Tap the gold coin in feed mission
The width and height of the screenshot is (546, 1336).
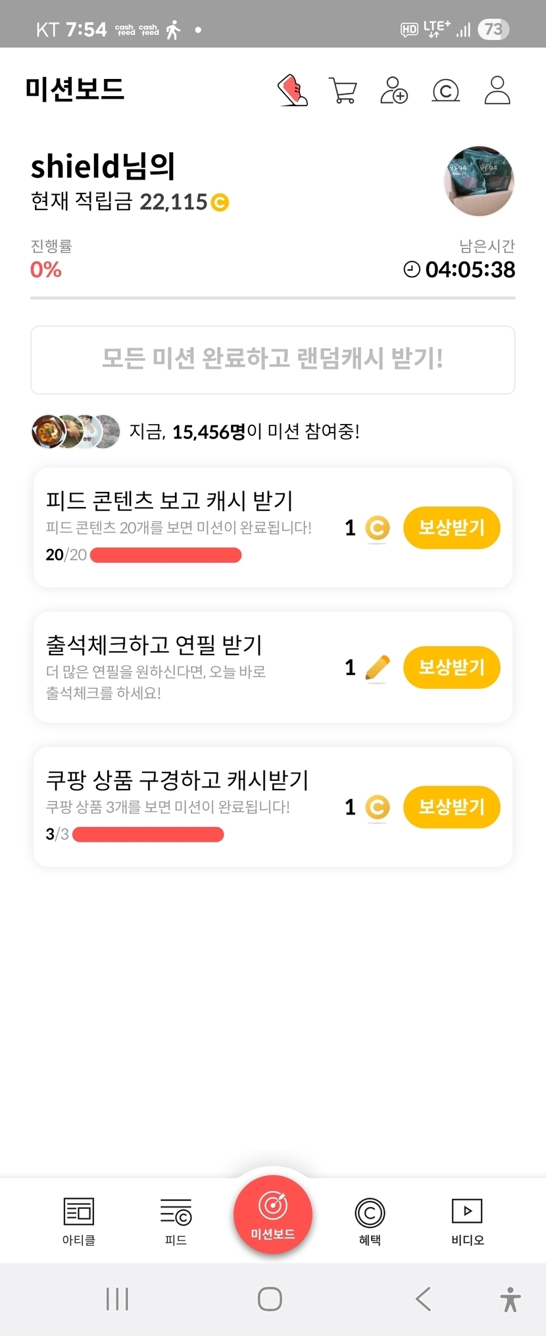point(377,528)
